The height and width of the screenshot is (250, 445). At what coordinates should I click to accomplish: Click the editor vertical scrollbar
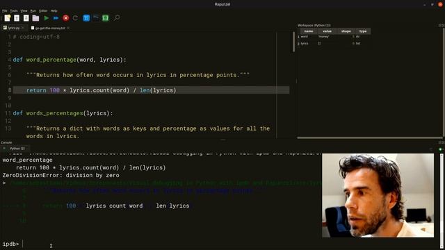click(293, 42)
